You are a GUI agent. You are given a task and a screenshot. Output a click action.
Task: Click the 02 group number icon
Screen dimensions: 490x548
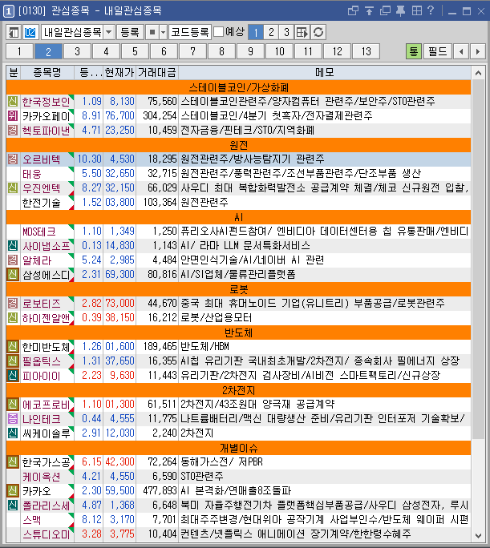point(30,33)
